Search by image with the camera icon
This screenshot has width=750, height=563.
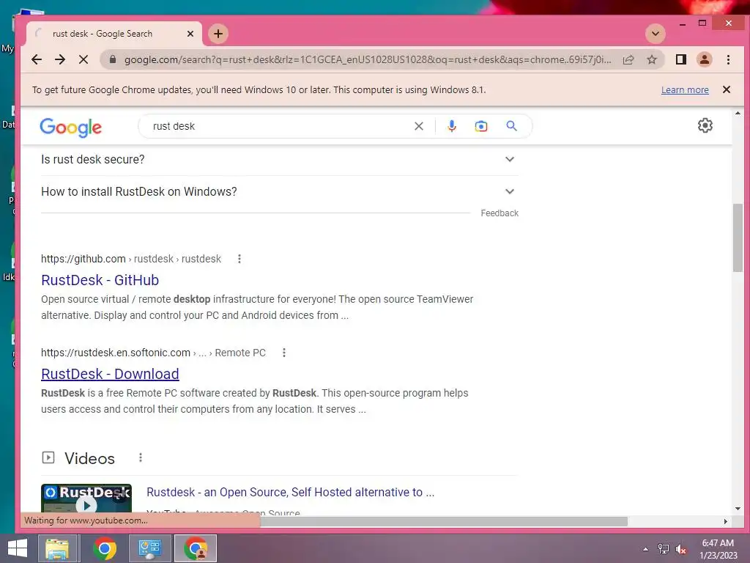[x=481, y=126]
